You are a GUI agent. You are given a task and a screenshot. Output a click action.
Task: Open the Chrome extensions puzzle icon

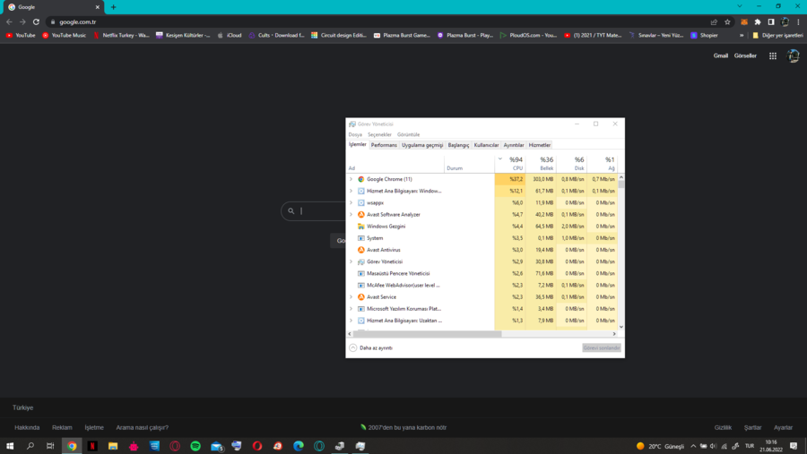tap(758, 22)
